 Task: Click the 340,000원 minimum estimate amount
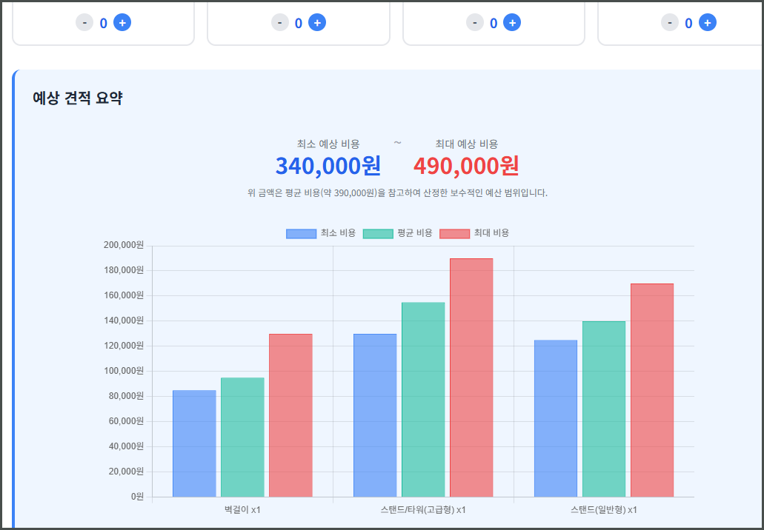click(328, 166)
